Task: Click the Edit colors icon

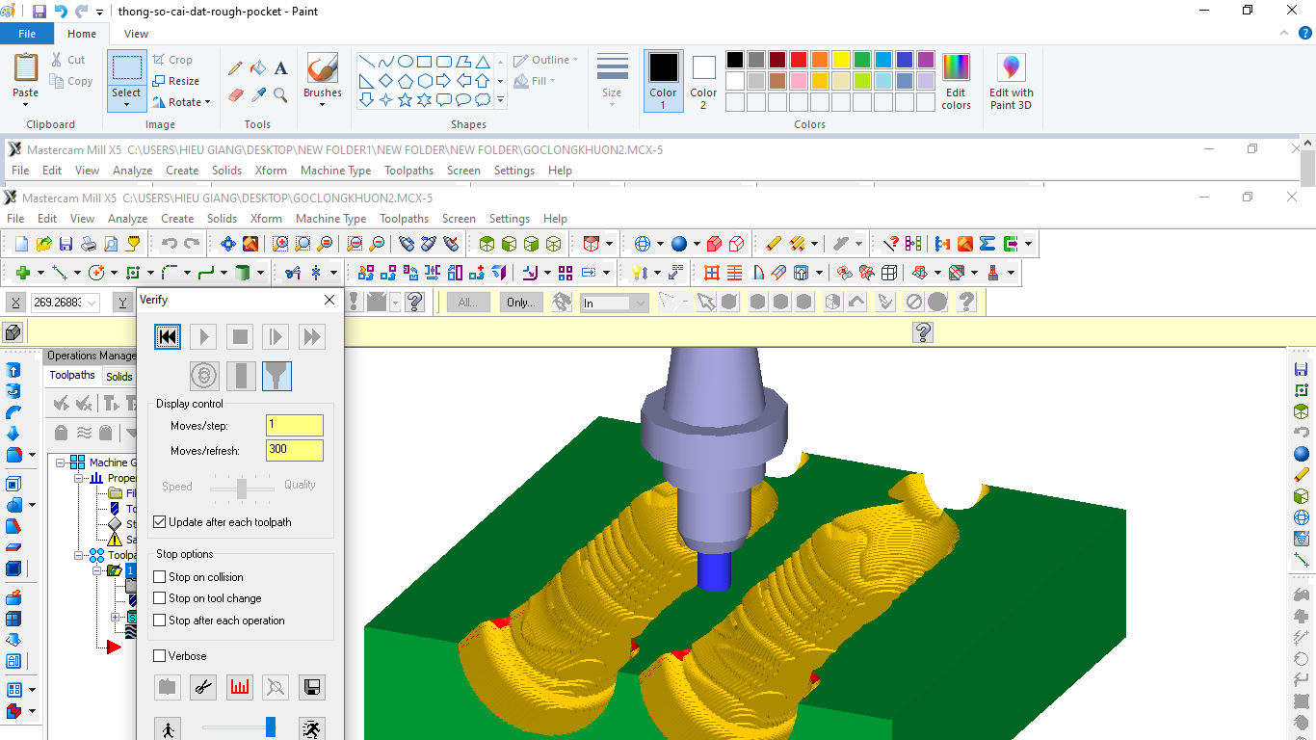Action: click(956, 82)
